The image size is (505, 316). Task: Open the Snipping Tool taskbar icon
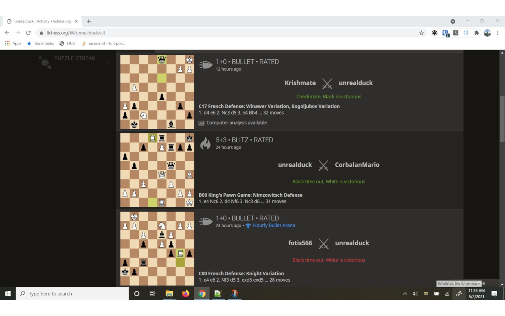[x=235, y=293]
